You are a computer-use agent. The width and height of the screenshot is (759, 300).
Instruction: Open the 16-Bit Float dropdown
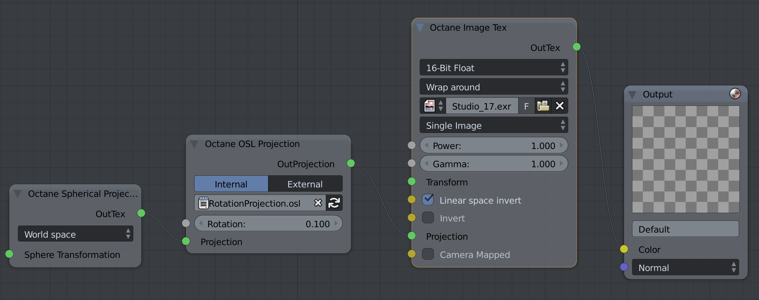point(494,68)
